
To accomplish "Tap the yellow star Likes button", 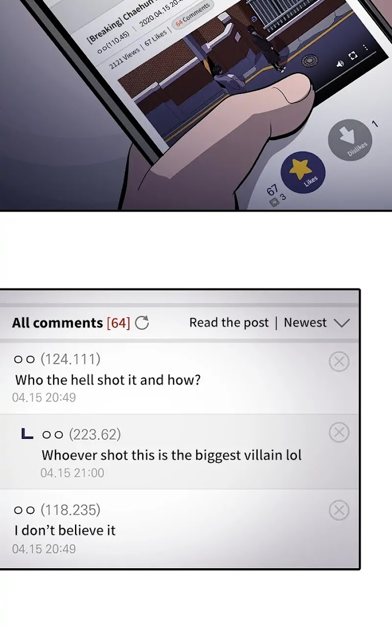I will pos(303,172).
